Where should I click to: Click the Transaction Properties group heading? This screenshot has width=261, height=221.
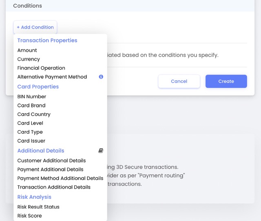coord(47,40)
